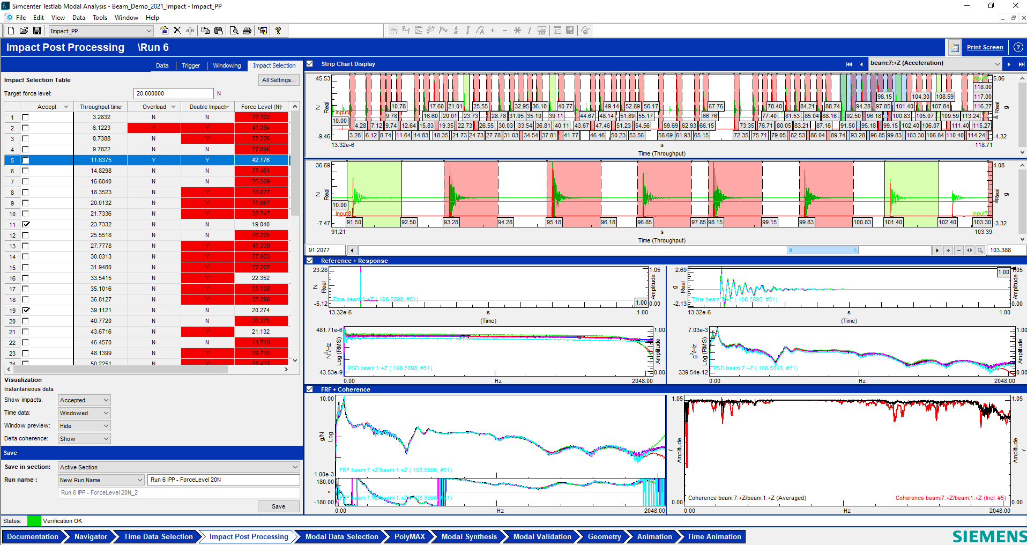1027x545 pixels.
Task: Click the yellow question mark help icon
Action: (x=278, y=31)
